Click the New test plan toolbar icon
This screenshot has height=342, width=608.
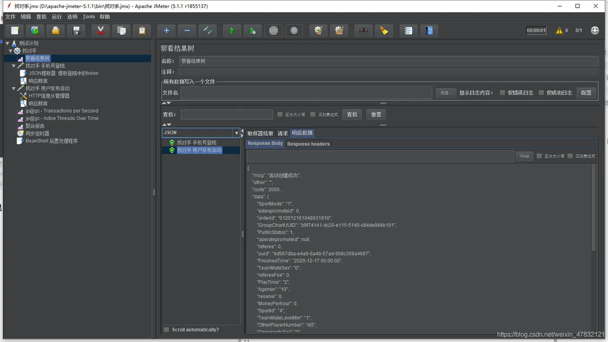[x=15, y=30]
